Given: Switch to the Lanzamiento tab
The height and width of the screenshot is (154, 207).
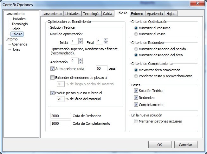Looking at the screenshot, I should (52, 14).
